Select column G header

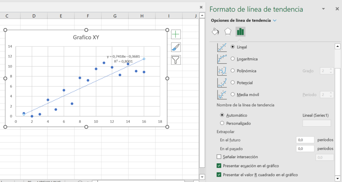[115, 16]
